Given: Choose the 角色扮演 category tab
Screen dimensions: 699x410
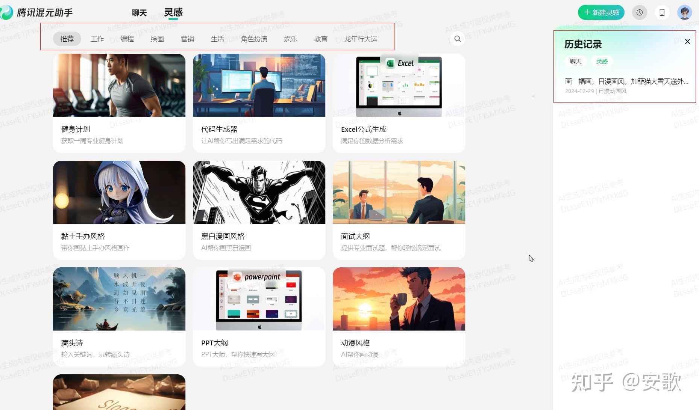Looking at the screenshot, I should coord(254,39).
